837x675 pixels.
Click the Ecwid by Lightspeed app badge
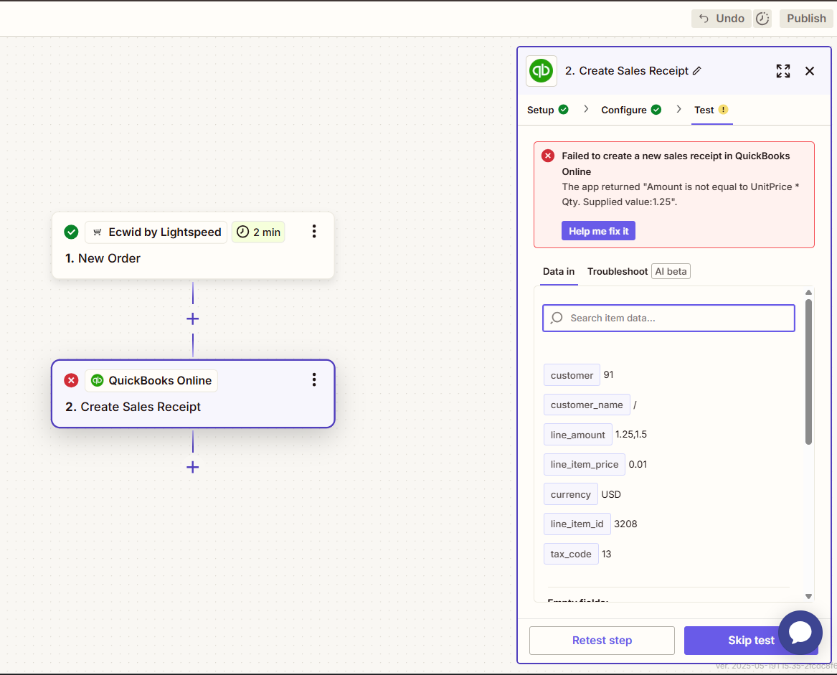point(156,232)
